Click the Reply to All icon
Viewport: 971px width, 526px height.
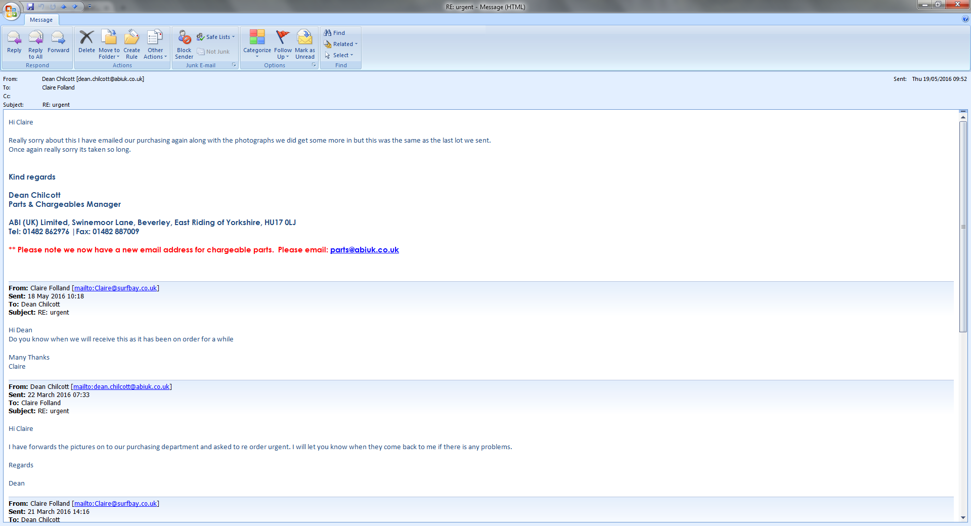[35, 45]
